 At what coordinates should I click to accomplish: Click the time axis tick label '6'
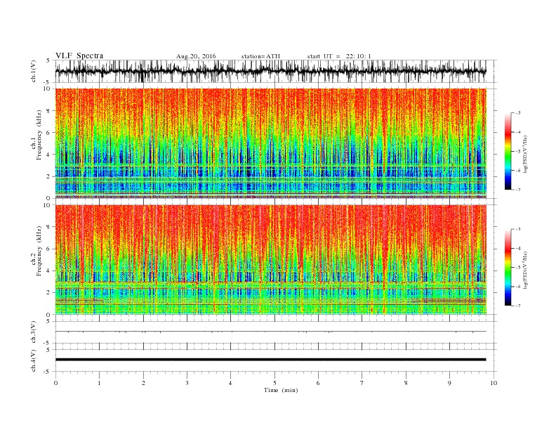tap(318, 383)
